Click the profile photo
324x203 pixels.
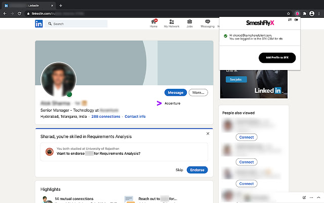[59, 80]
